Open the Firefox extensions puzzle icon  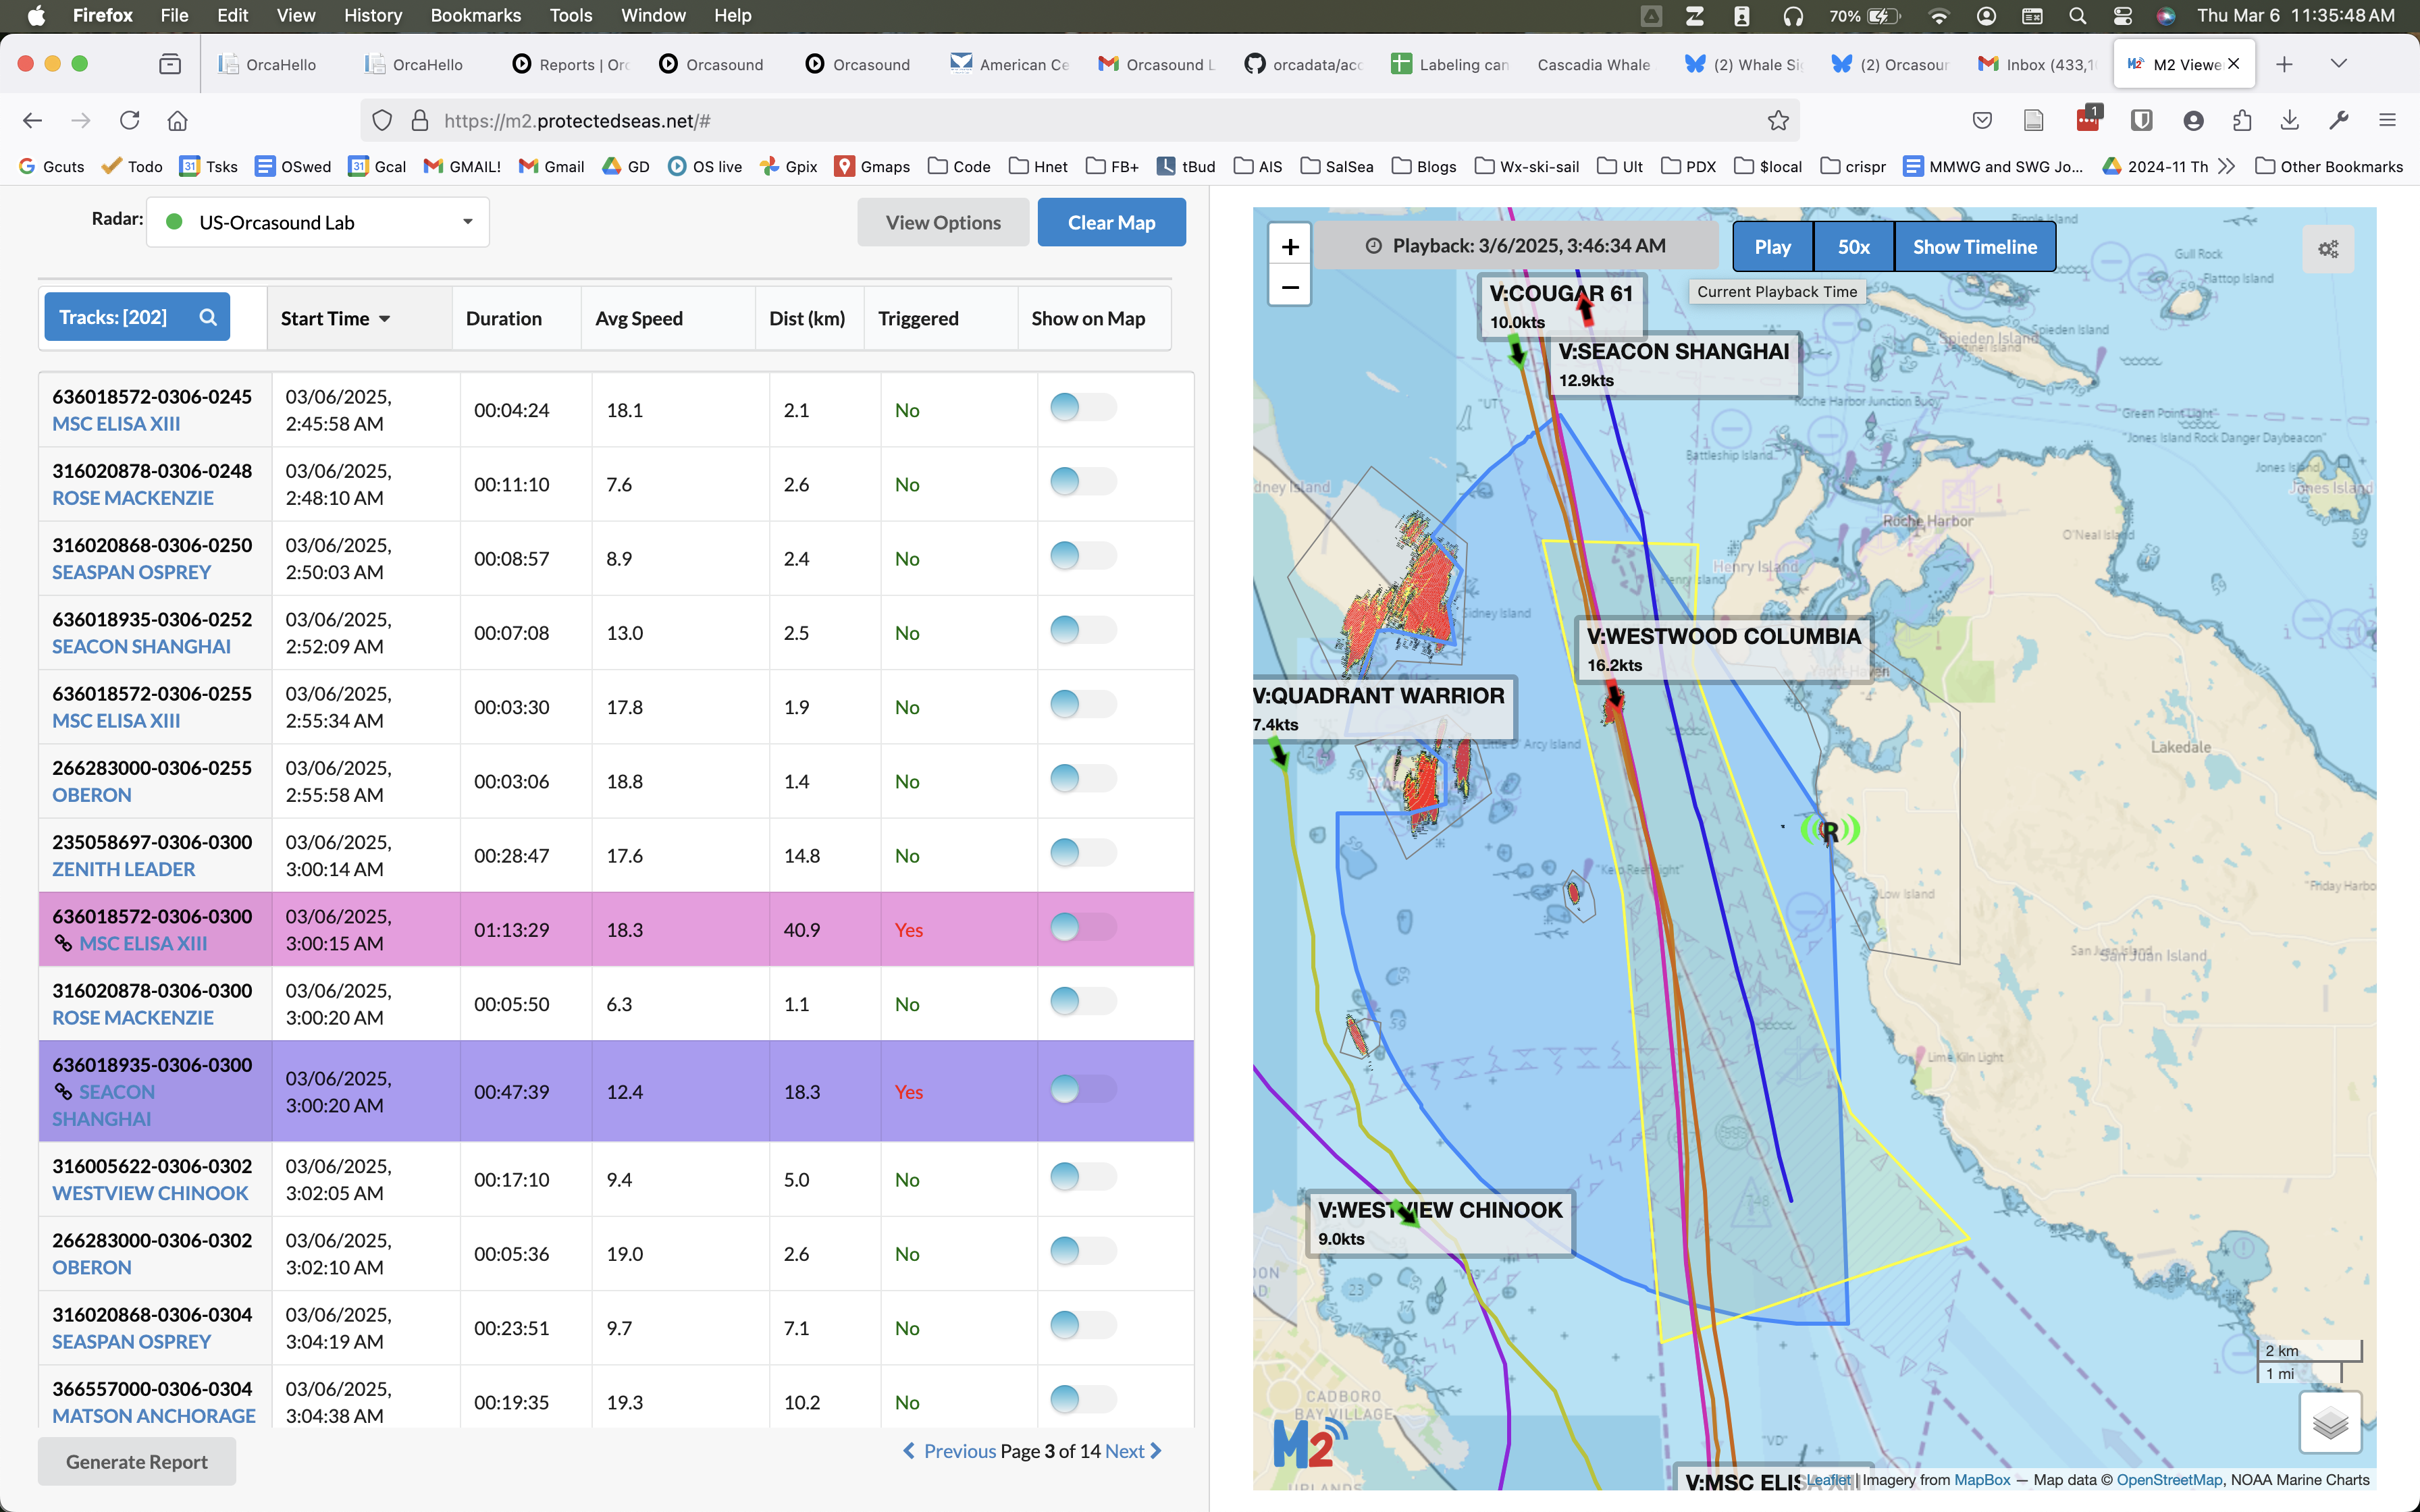(x=2242, y=121)
